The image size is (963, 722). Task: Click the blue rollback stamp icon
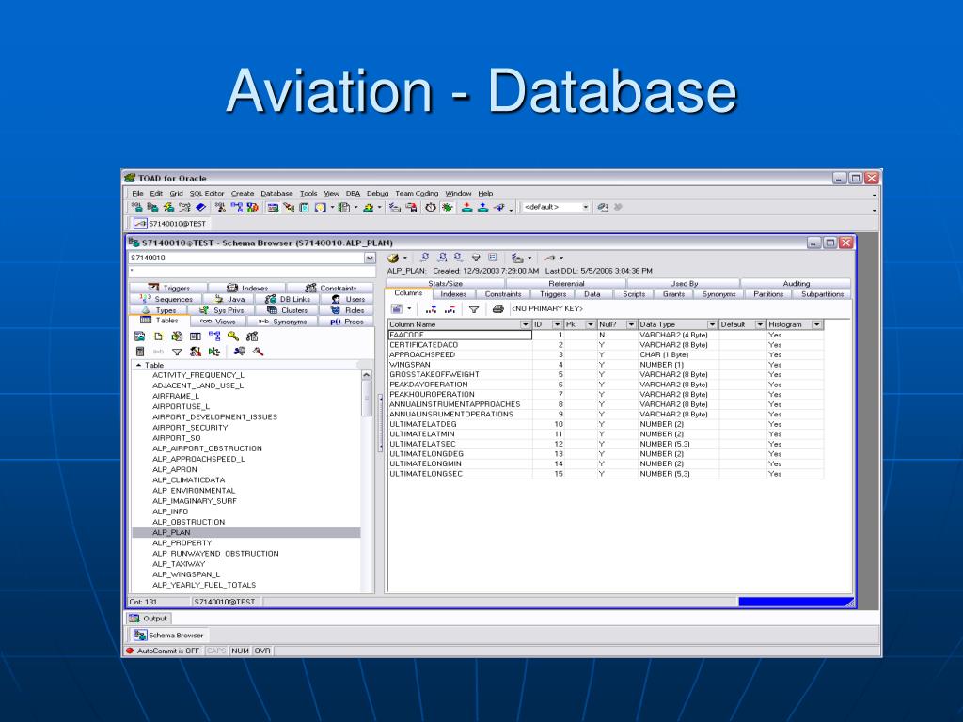(483, 208)
